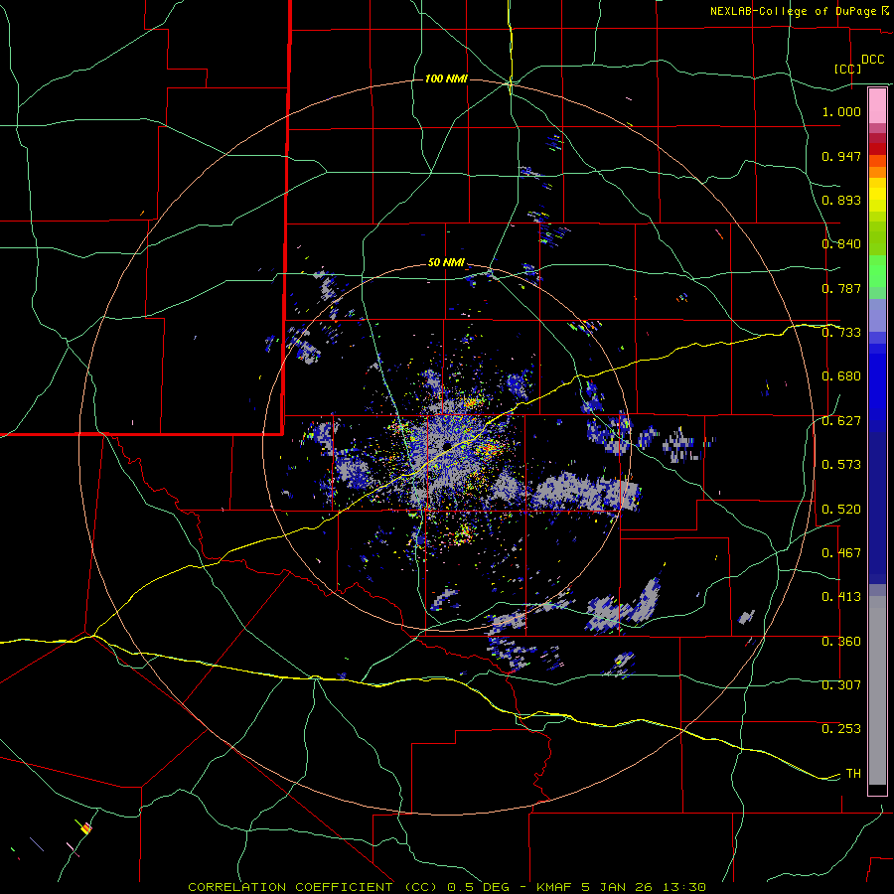Click the 0.307 legend value
This screenshot has width=894, height=894.
pos(841,685)
